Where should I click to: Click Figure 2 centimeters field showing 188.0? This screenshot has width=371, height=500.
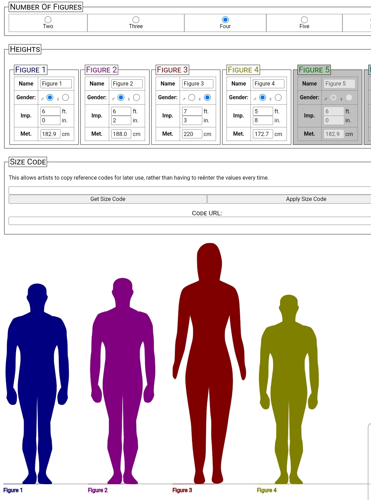(x=121, y=134)
